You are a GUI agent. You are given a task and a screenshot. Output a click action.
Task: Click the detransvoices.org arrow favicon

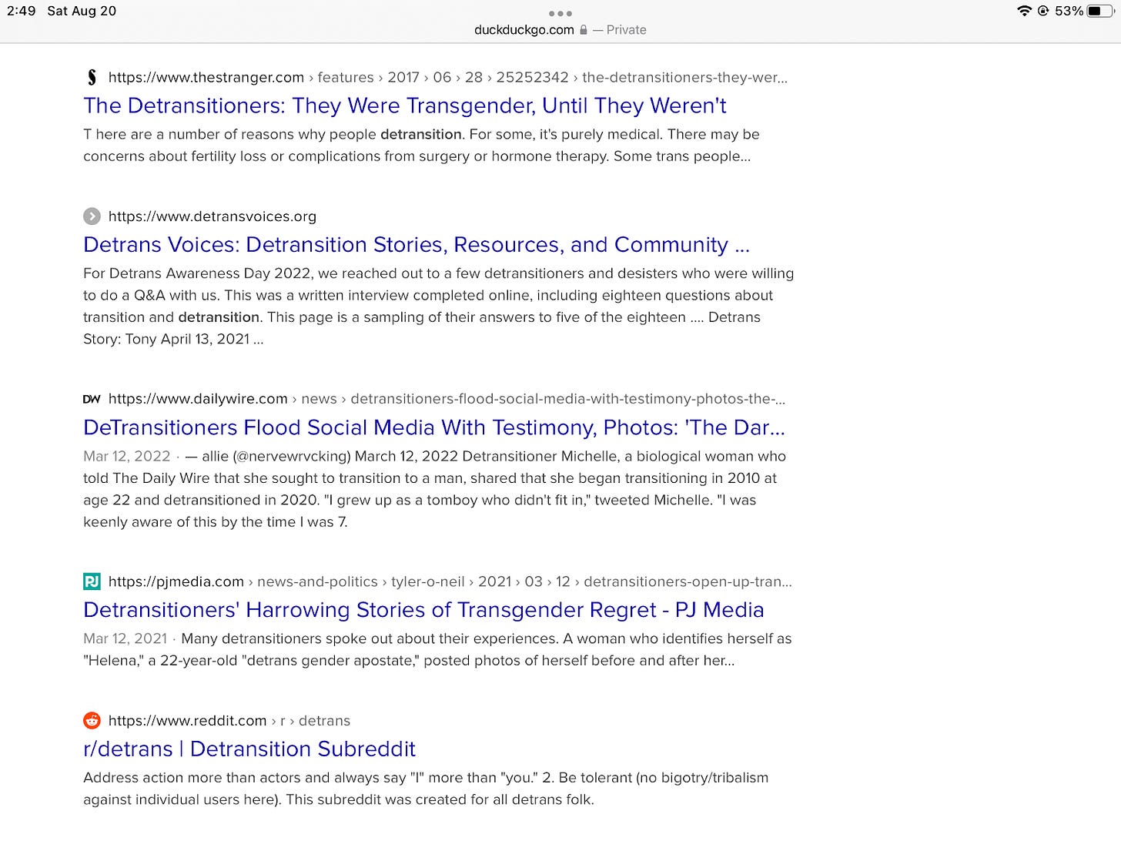coord(92,216)
